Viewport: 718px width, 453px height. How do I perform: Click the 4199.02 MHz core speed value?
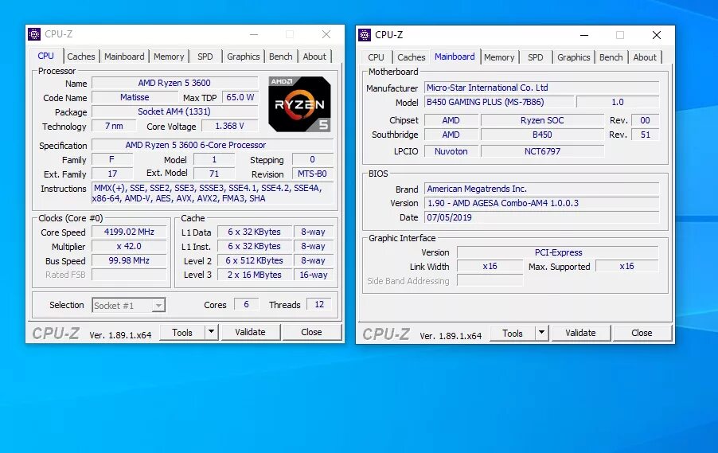[129, 232]
